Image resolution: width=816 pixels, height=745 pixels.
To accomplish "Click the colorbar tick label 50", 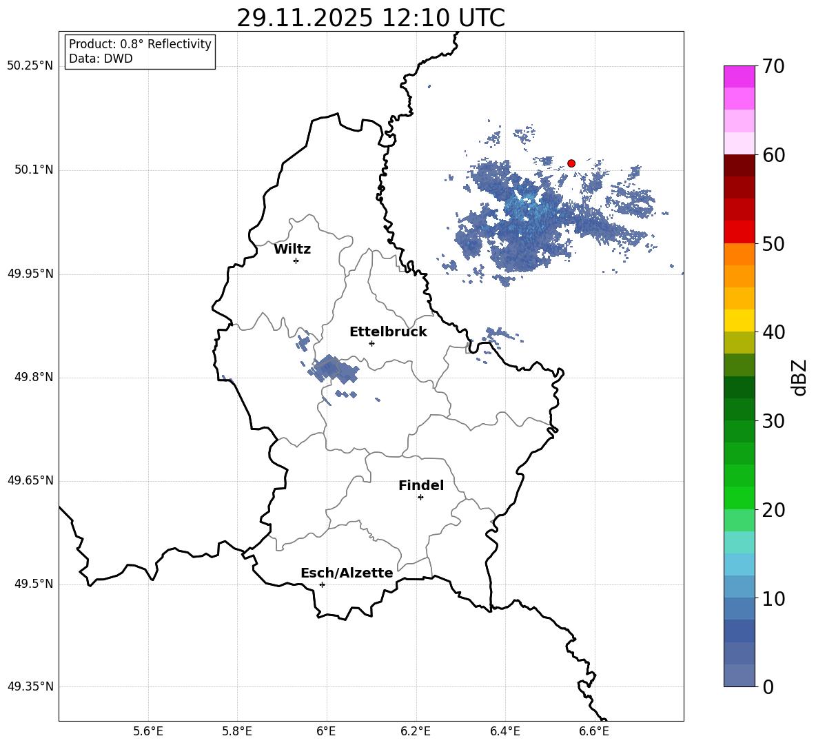I will click(773, 243).
